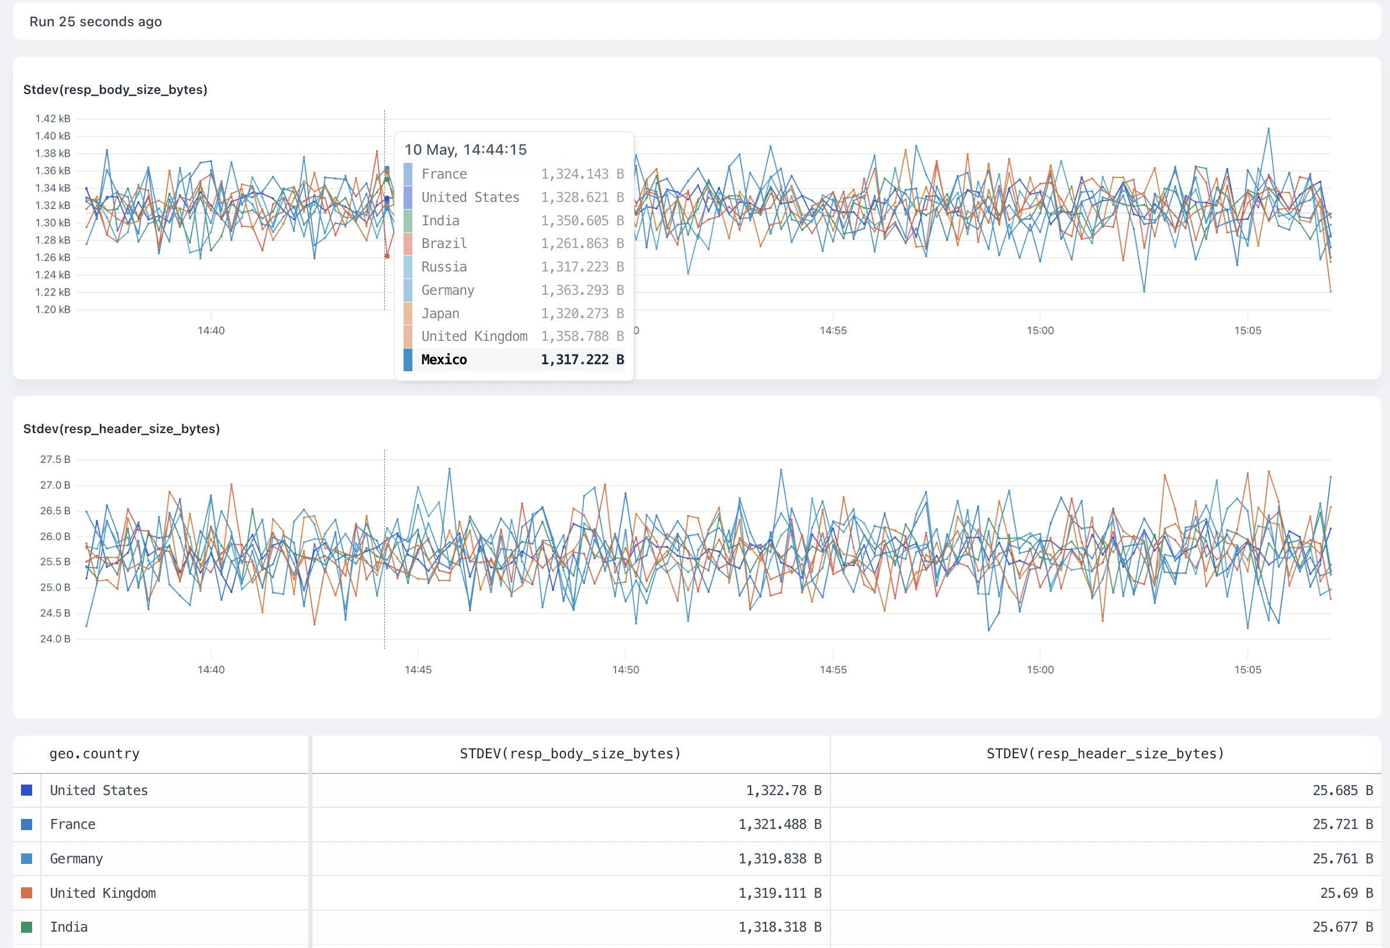Toggle the United Kingdom swatch in the table
Screen dimensions: 1390x948
[x=26, y=893]
